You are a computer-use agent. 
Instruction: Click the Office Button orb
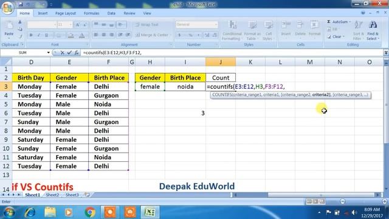[x=7, y=8]
